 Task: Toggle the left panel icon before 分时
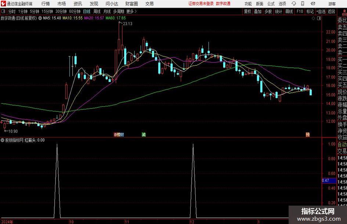tap(3, 11)
